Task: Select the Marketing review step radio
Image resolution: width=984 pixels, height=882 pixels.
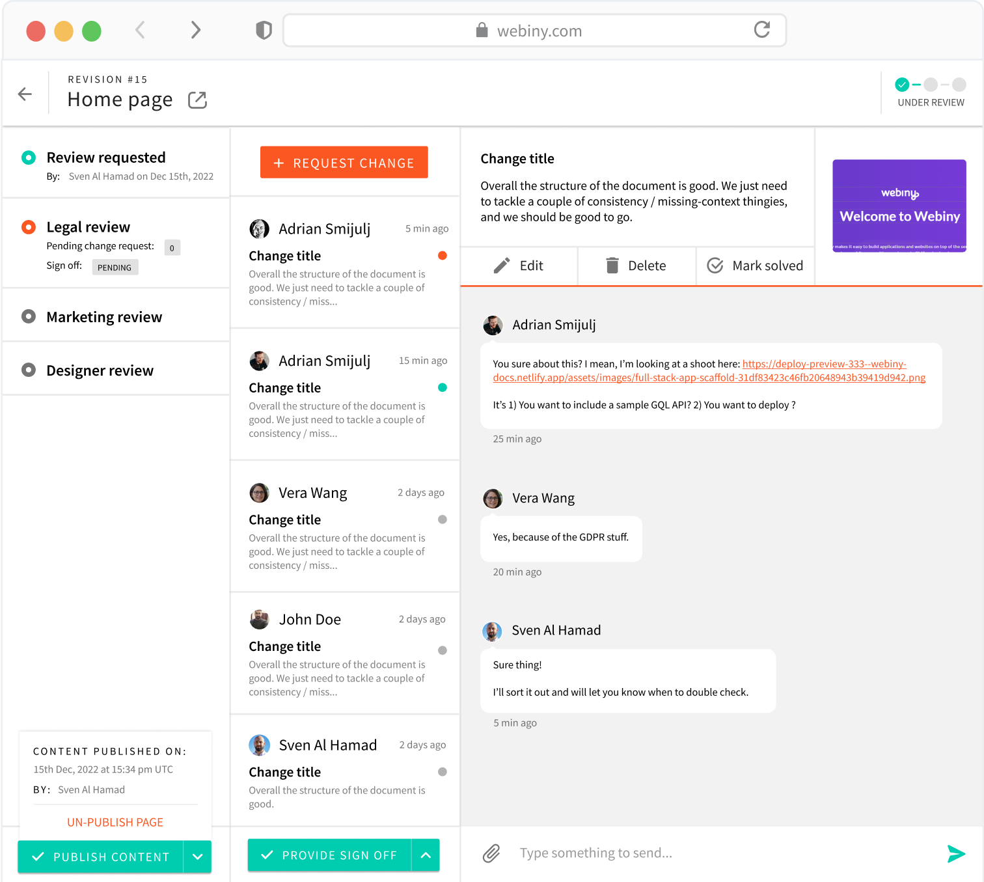Action: [29, 317]
